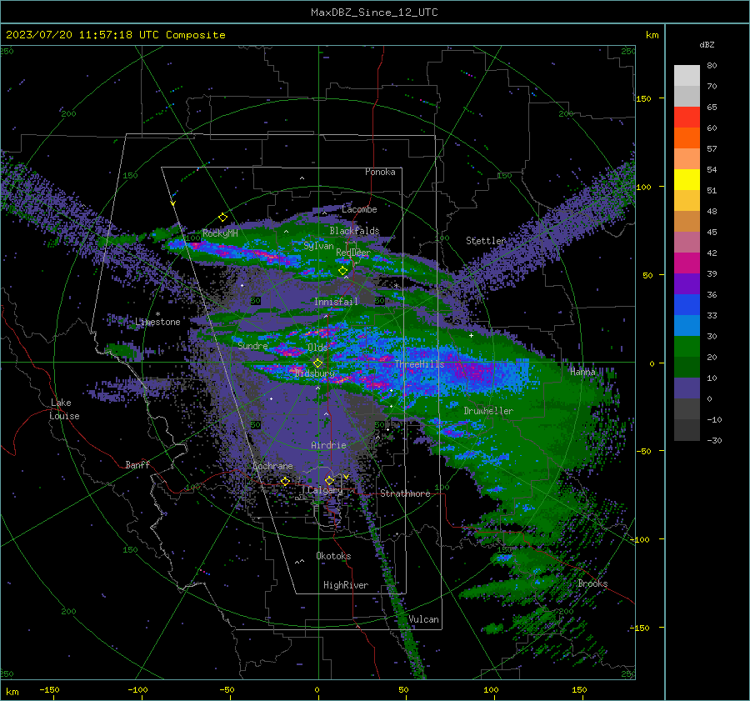The image size is (750, 701).
Task: Click the Brooks city label
Action: 592,583
